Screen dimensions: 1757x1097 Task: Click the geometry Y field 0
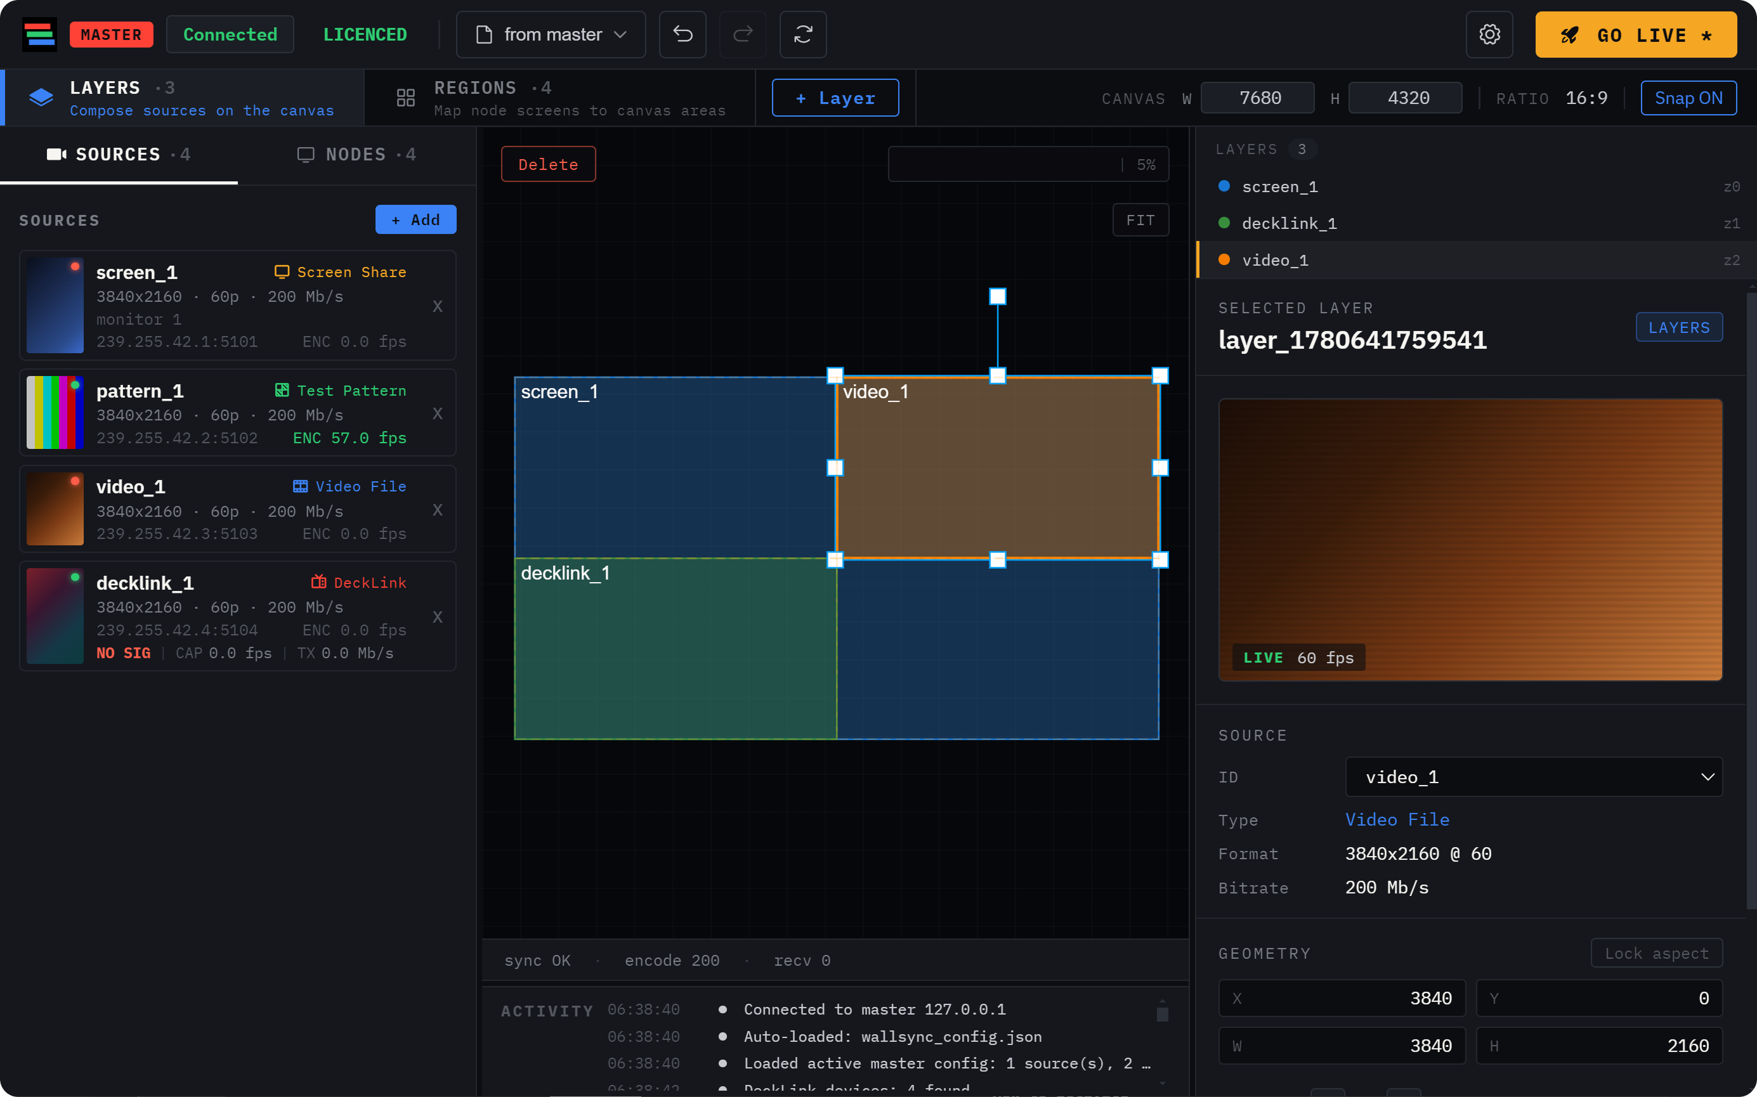1599,998
